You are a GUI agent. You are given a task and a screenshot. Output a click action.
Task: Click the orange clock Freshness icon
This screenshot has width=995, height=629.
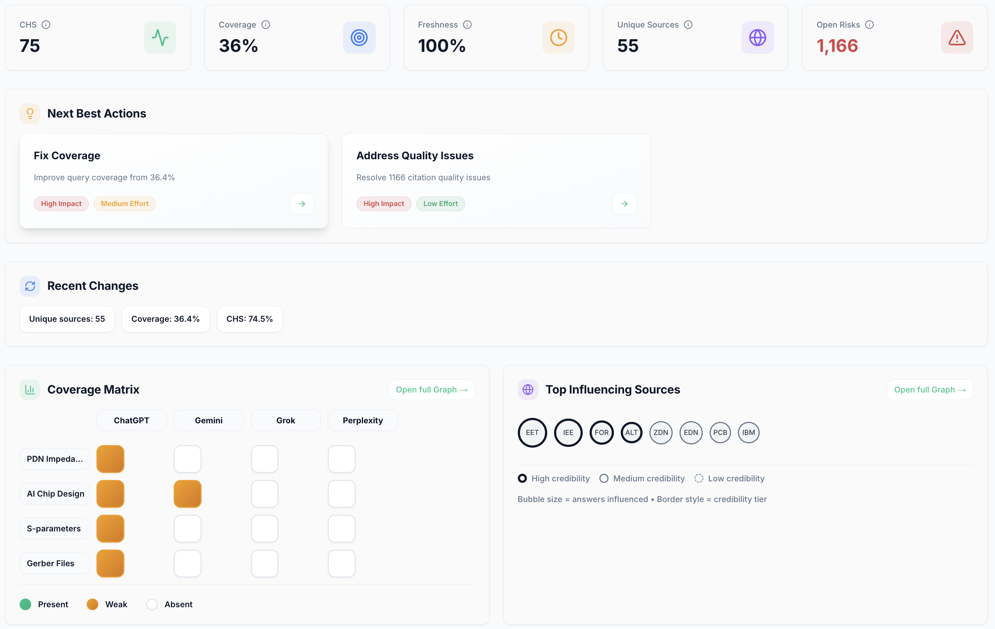coord(558,38)
